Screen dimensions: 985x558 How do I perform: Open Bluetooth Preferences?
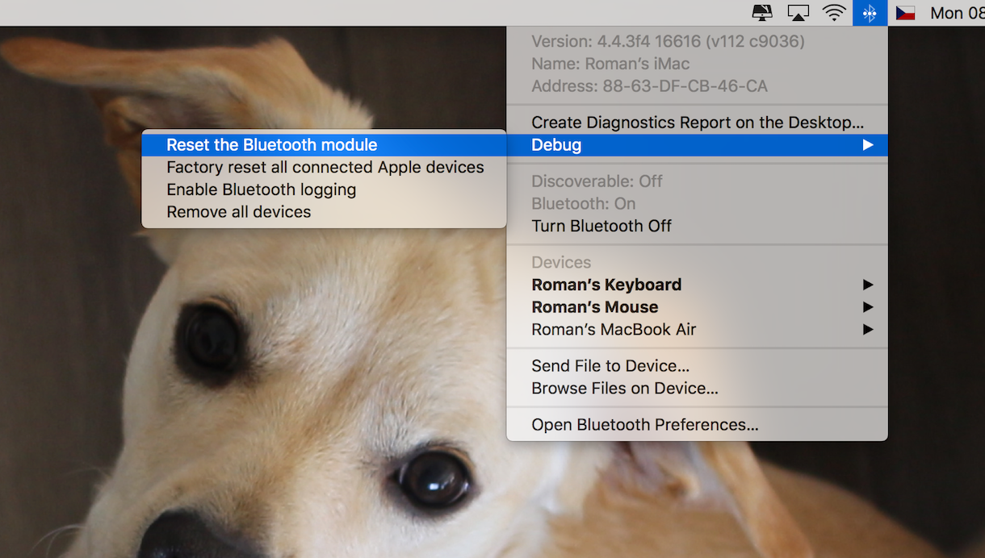point(697,425)
